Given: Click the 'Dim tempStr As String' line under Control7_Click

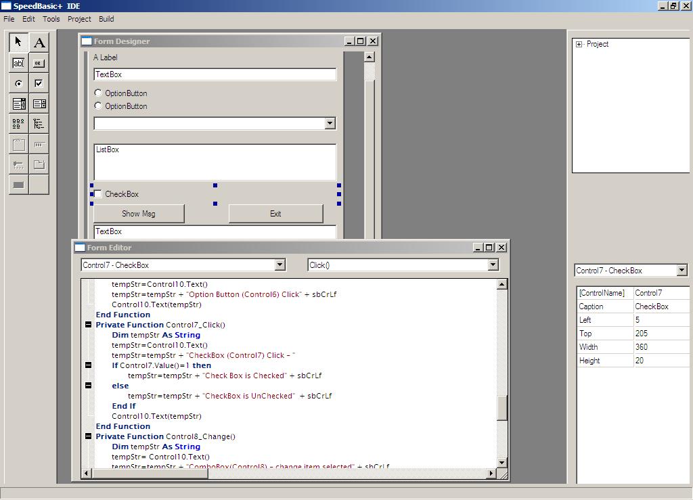Looking at the screenshot, I should point(156,335).
